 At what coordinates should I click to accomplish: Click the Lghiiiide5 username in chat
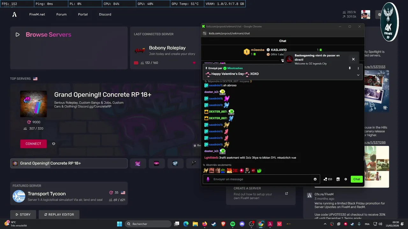click(211, 157)
